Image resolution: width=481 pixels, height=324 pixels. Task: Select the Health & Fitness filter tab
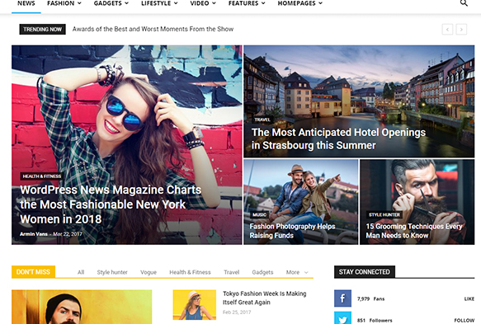tap(190, 272)
